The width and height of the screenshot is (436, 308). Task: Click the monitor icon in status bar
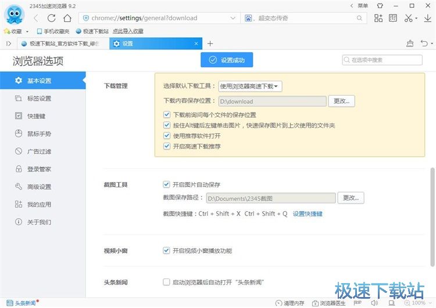[x=392, y=303]
